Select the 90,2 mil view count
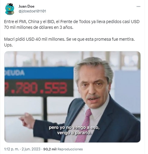This screenshot has height=154, width=148. (50, 149)
